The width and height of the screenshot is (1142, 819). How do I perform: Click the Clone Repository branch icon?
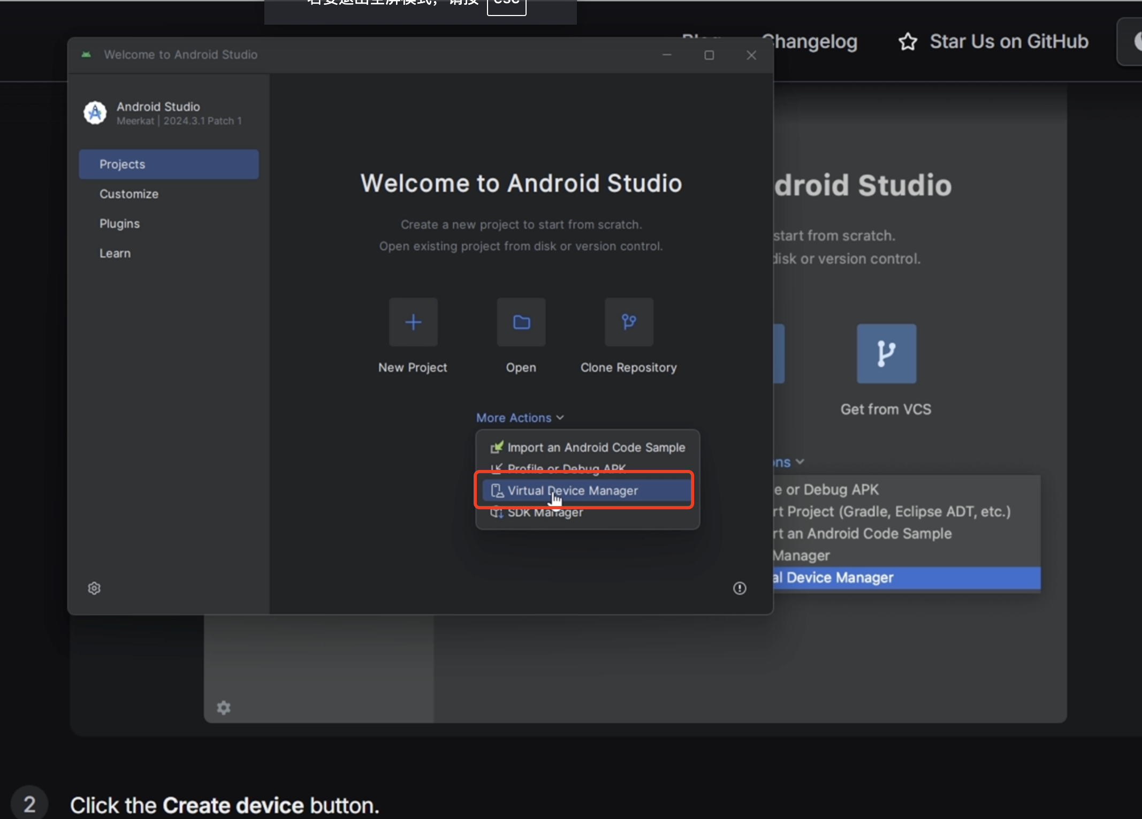(629, 322)
